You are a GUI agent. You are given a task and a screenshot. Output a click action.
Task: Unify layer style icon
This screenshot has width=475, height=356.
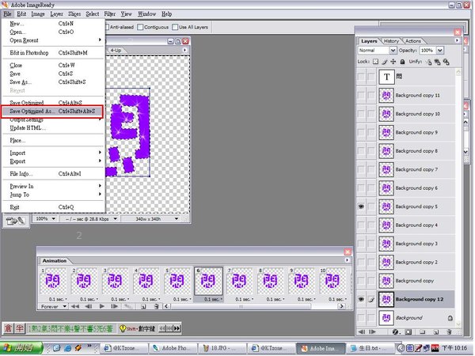(x=446, y=62)
